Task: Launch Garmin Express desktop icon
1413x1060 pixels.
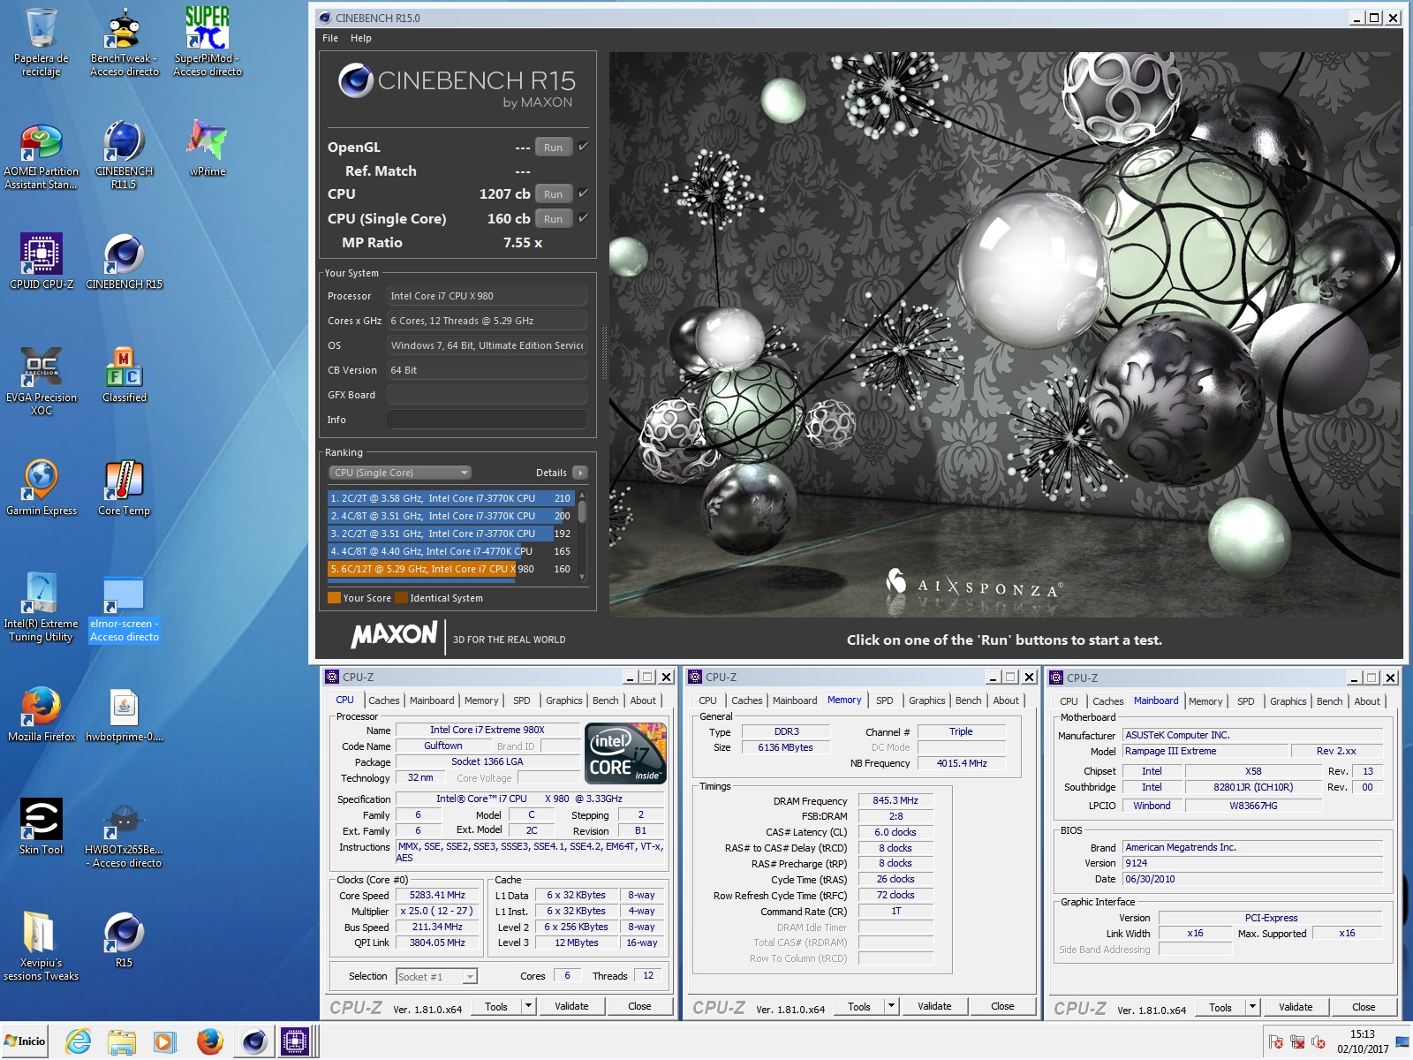Action: tap(41, 488)
